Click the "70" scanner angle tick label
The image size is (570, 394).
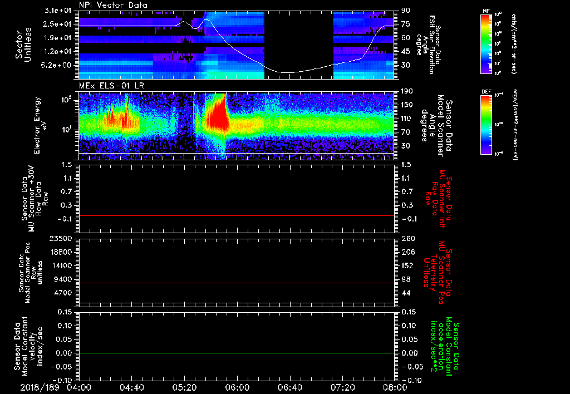[406, 132]
